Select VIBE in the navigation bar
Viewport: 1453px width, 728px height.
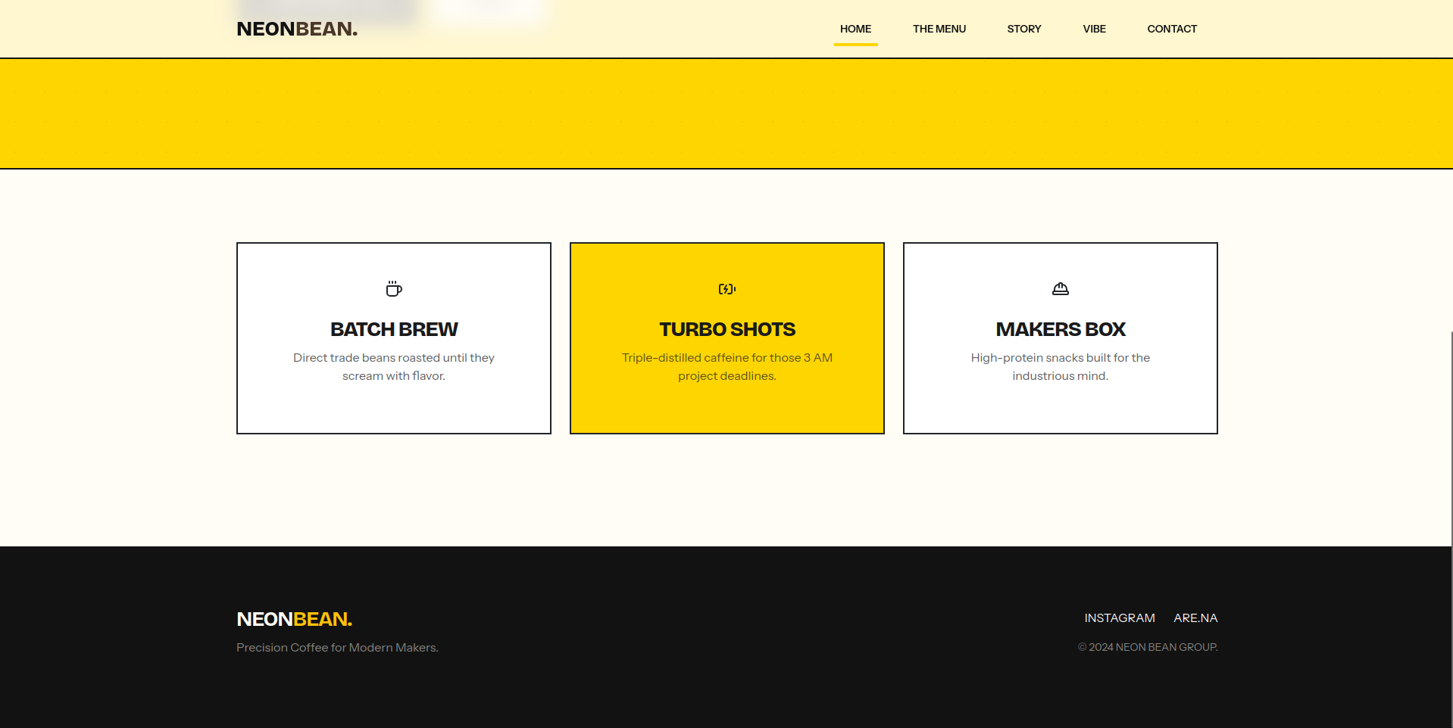(x=1094, y=29)
